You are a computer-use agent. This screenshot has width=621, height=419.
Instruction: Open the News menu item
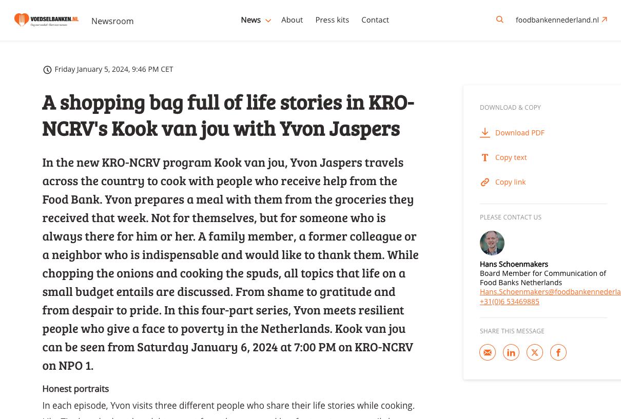tap(250, 20)
